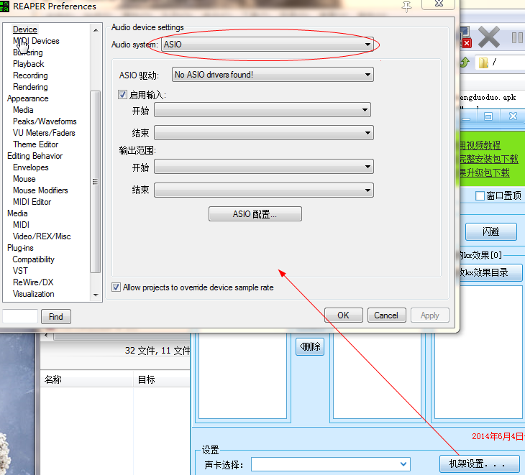The width and height of the screenshot is (525, 475).
Task: Click the red X computer toolbar icon
Action: [466, 37]
